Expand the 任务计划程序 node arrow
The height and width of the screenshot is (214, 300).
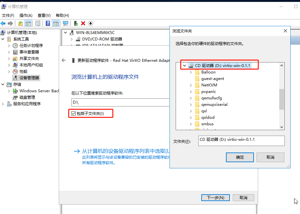pos(9,46)
